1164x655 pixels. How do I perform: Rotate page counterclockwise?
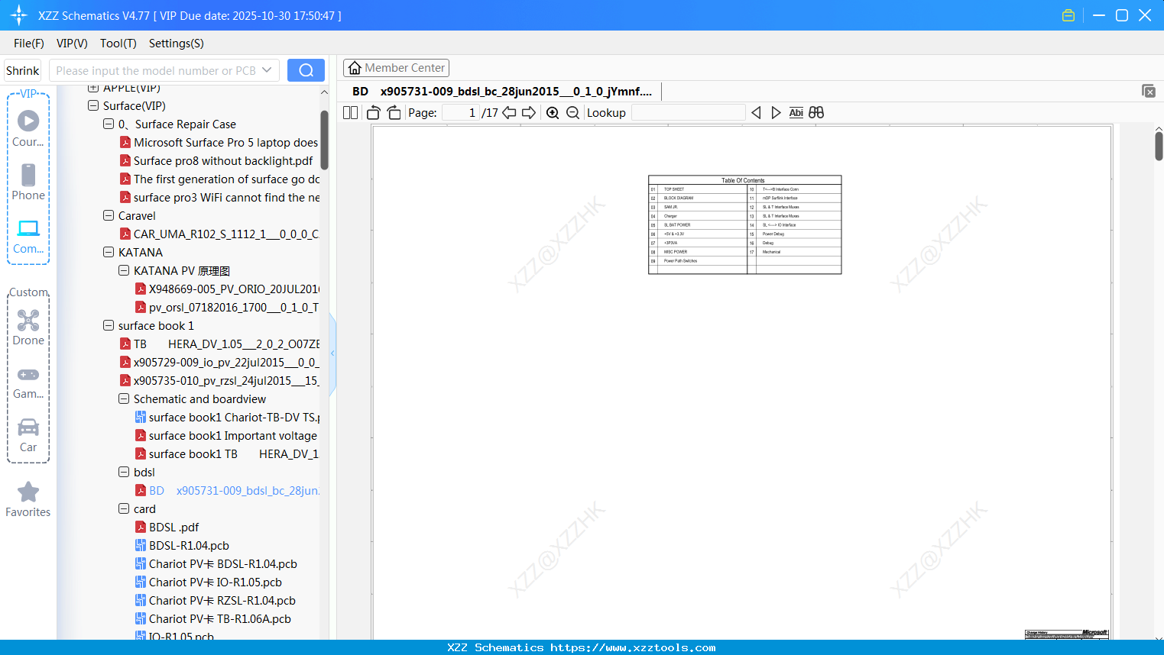(374, 112)
